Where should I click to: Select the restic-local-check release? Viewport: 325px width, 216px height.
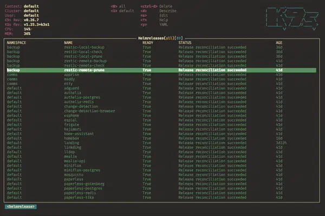click(x=161, y=52)
